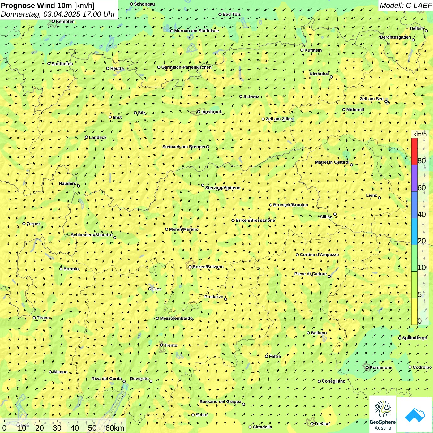This screenshot has height=433, width=433.
Task: Click the forecast date 'Donnerstag, 03.04.2025 17:00 Uhr'
Action: 58,14
